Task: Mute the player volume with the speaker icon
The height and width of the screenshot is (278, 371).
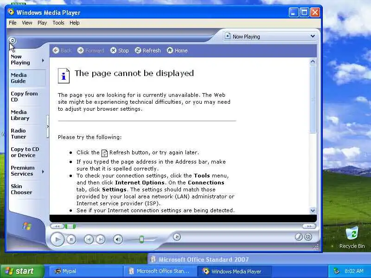Action: coord(118,240)
